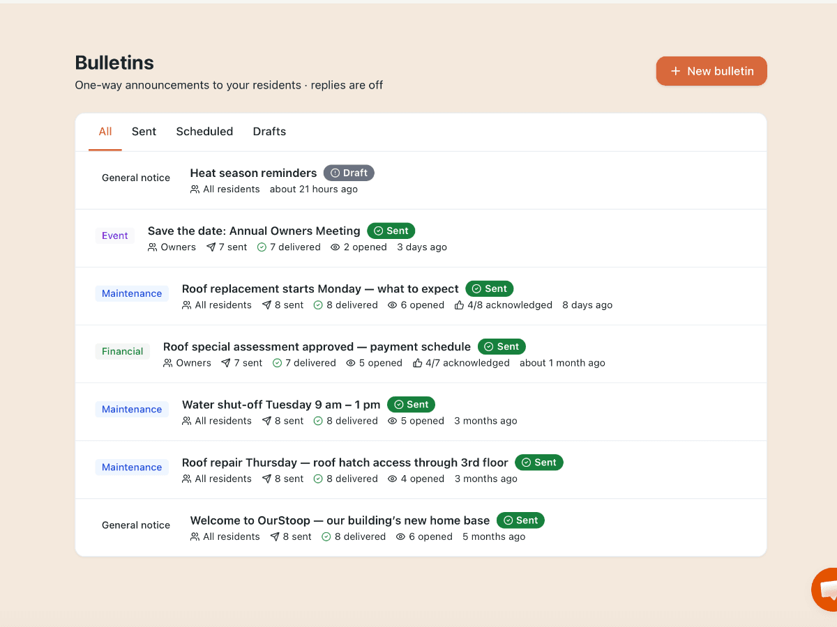The height and width of the screenshot is (627, 837).
Task: Click General notice tag on Heat season row
Action: pos(136,178)
